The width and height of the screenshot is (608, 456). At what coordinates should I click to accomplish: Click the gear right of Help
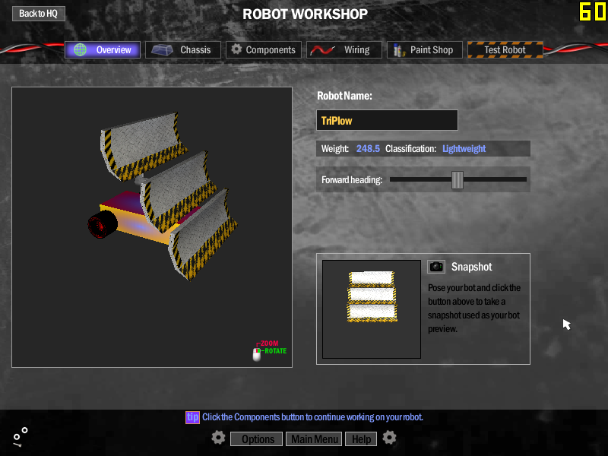[389, 438]
